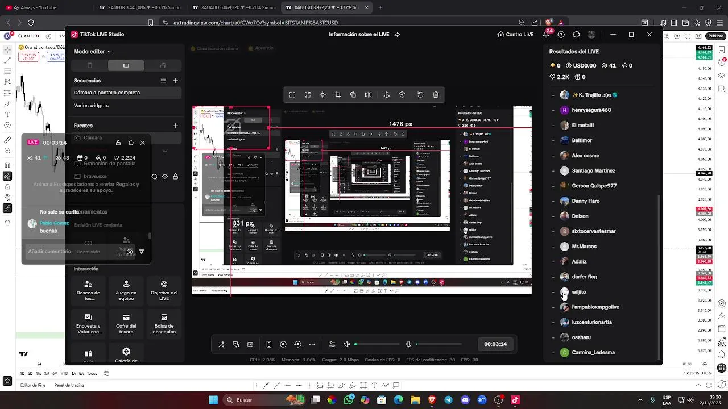Mute the speaker output icon
728x409 pixels.
346,344
